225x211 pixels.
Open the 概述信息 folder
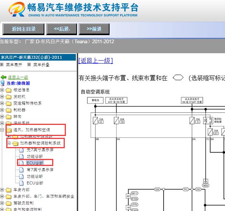pyautogui.click(x=21, y=90)
